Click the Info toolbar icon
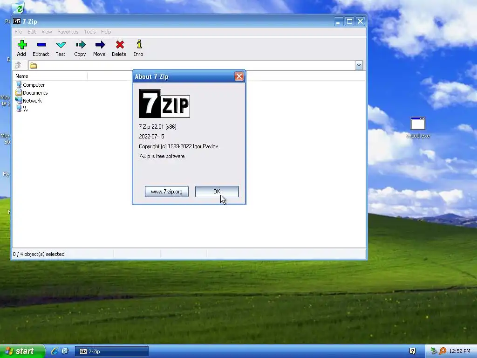Screen dimensions: 477x358 [x=139, y=48]
